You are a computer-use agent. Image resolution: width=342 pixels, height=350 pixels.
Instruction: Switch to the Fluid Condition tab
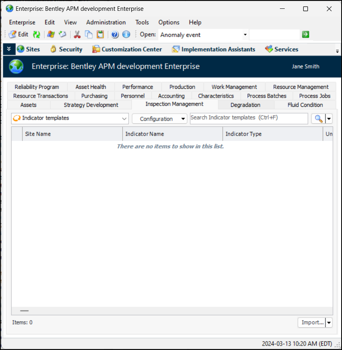[305, 105]
